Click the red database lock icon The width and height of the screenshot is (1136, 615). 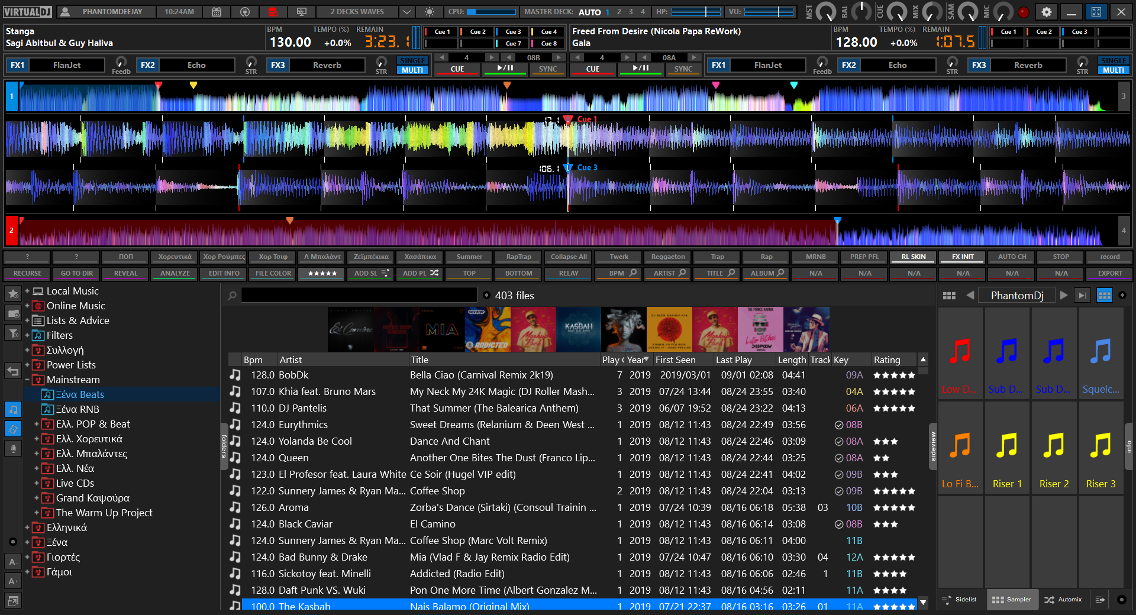(273, 12)
